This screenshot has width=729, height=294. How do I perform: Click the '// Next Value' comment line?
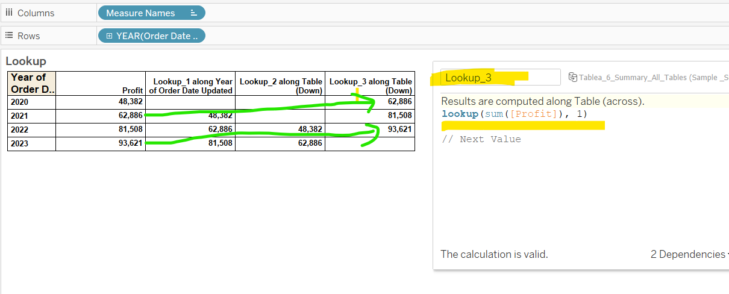(481, 139)
